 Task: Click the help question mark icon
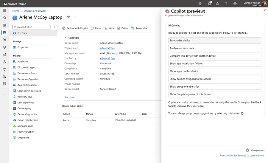(226, 4)
